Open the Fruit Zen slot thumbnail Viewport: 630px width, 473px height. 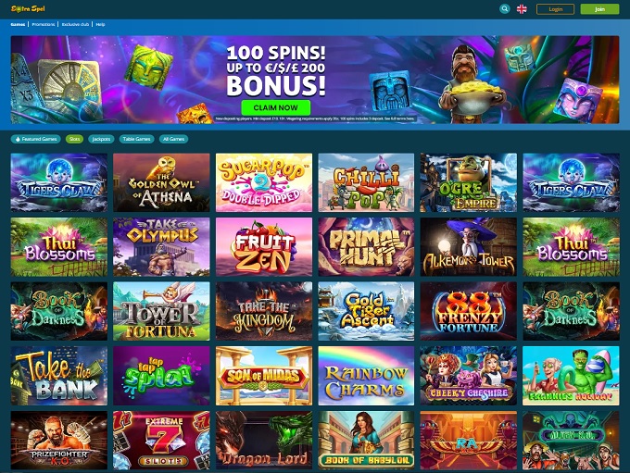[x=264, y=247]
